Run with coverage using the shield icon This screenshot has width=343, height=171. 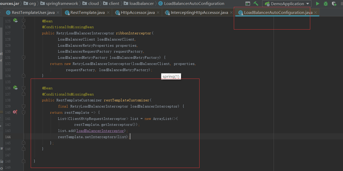click(334, 4)
